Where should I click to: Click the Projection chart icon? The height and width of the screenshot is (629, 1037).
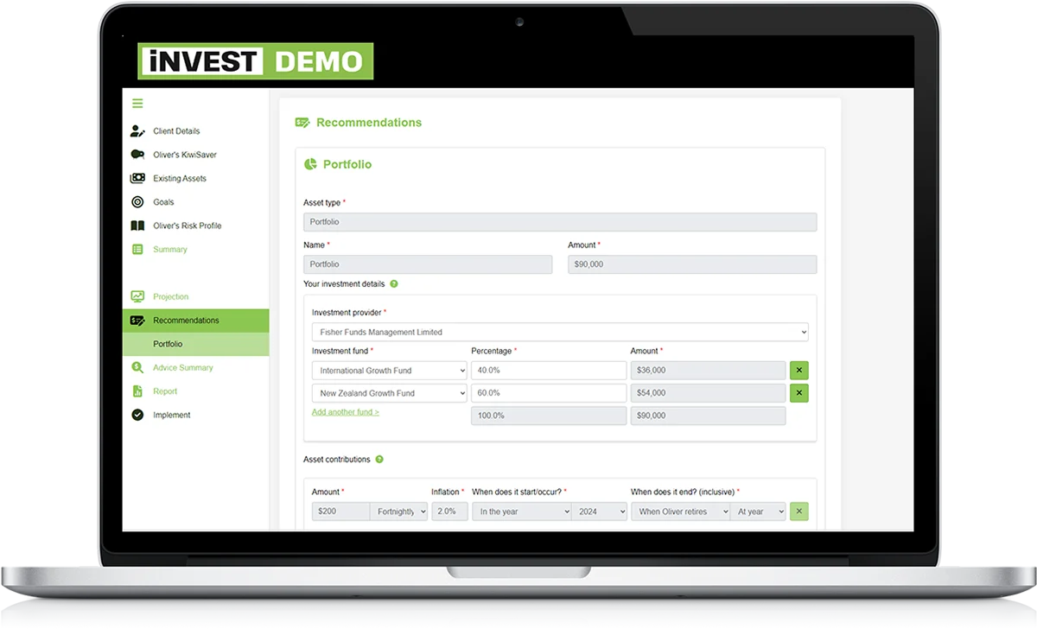point(137,296)
